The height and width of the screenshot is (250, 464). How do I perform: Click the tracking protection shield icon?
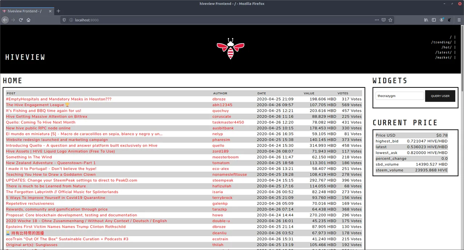(x=65, y=20)
